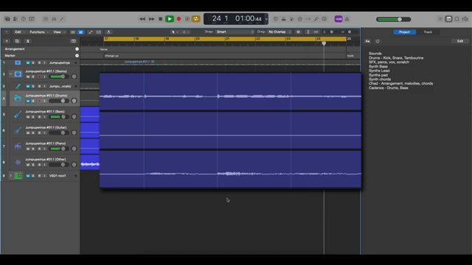The width and height of the screenshot is (472, 265).
Task: Open the Quick Help icon
Action: click(24, 19)
